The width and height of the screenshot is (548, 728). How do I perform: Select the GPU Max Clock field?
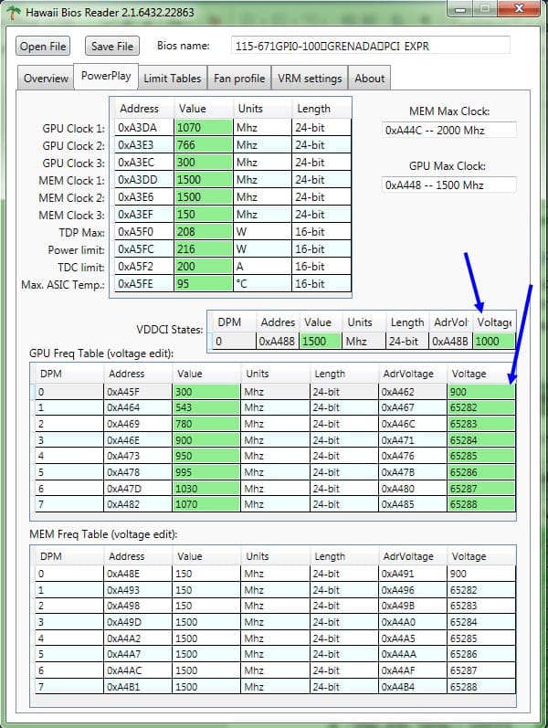(449, 185)
